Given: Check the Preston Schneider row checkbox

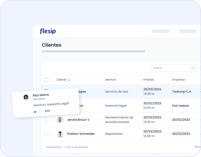Looking at the screenshot, I should [46, 134].
